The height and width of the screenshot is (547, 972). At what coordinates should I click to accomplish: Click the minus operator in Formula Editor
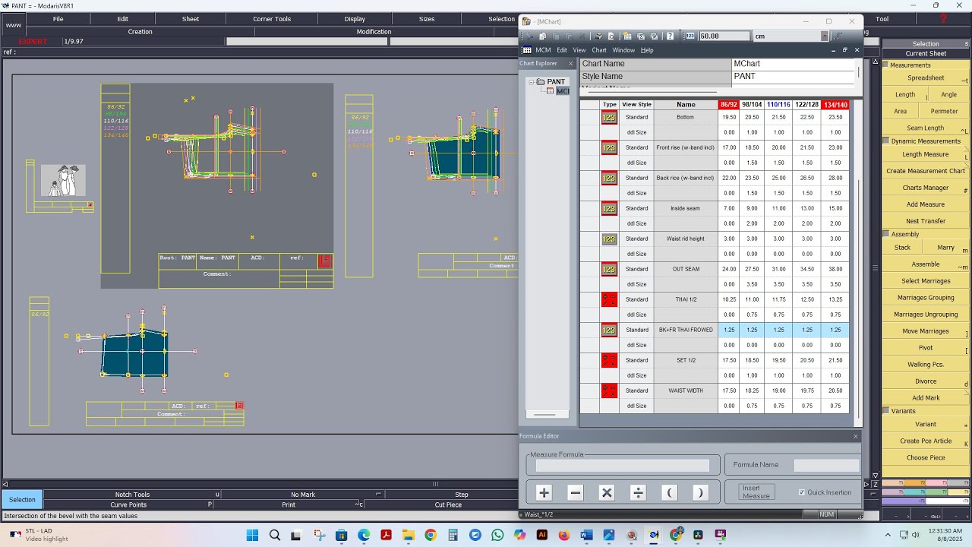(x=575, y=492)
